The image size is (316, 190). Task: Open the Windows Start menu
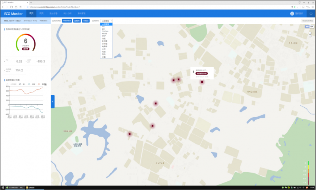pyautogui.click(x=3, y=188)
